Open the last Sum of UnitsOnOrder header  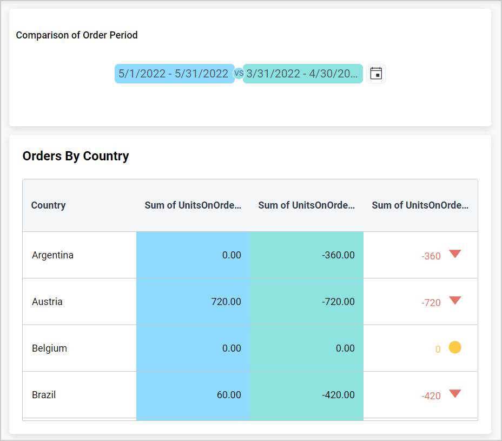point(420,205)
